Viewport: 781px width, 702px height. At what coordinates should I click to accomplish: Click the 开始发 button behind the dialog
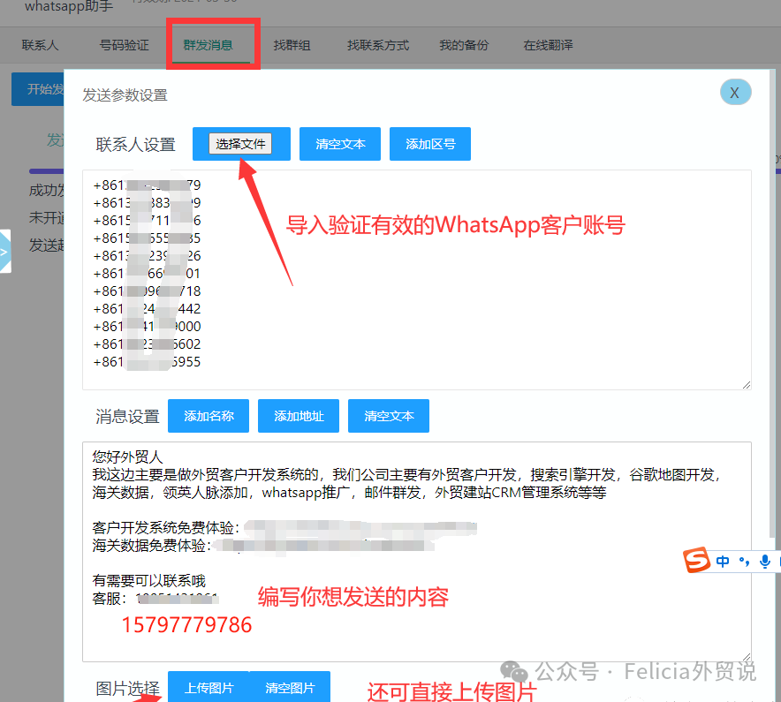pos(38,89)
